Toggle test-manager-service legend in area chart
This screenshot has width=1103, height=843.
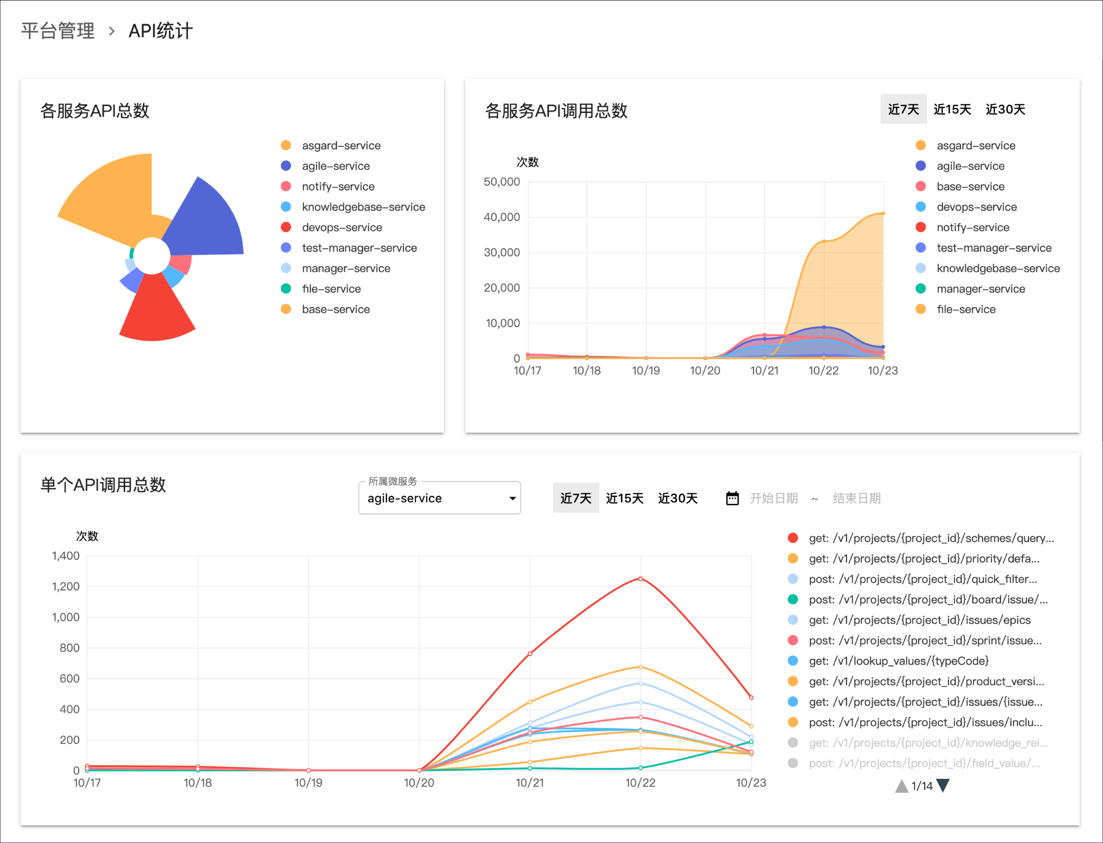pos(984,248)
